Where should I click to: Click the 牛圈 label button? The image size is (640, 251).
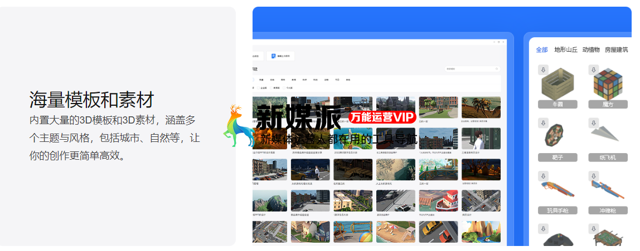[557, 104]
